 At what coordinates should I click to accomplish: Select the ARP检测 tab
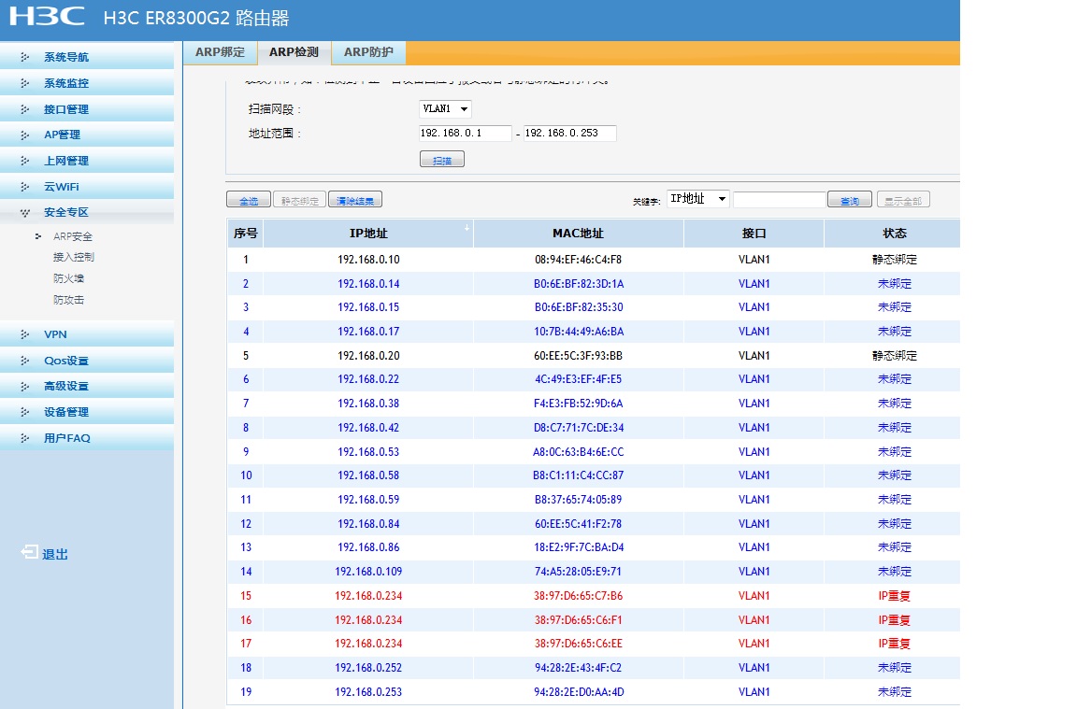point(294,52)
